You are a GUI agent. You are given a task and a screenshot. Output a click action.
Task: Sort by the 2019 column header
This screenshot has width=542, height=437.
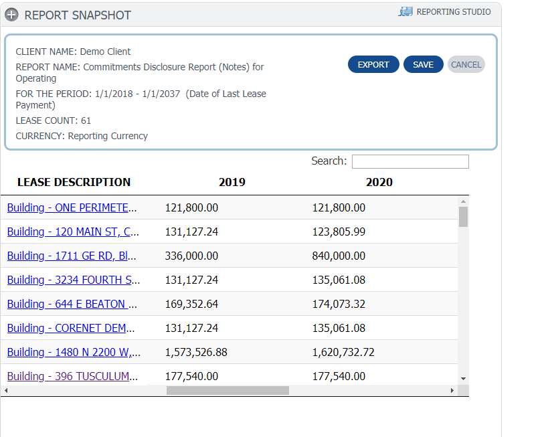(x=232, y=182)
